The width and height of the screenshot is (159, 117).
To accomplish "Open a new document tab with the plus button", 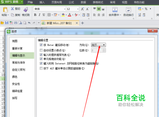I will 82,23.
